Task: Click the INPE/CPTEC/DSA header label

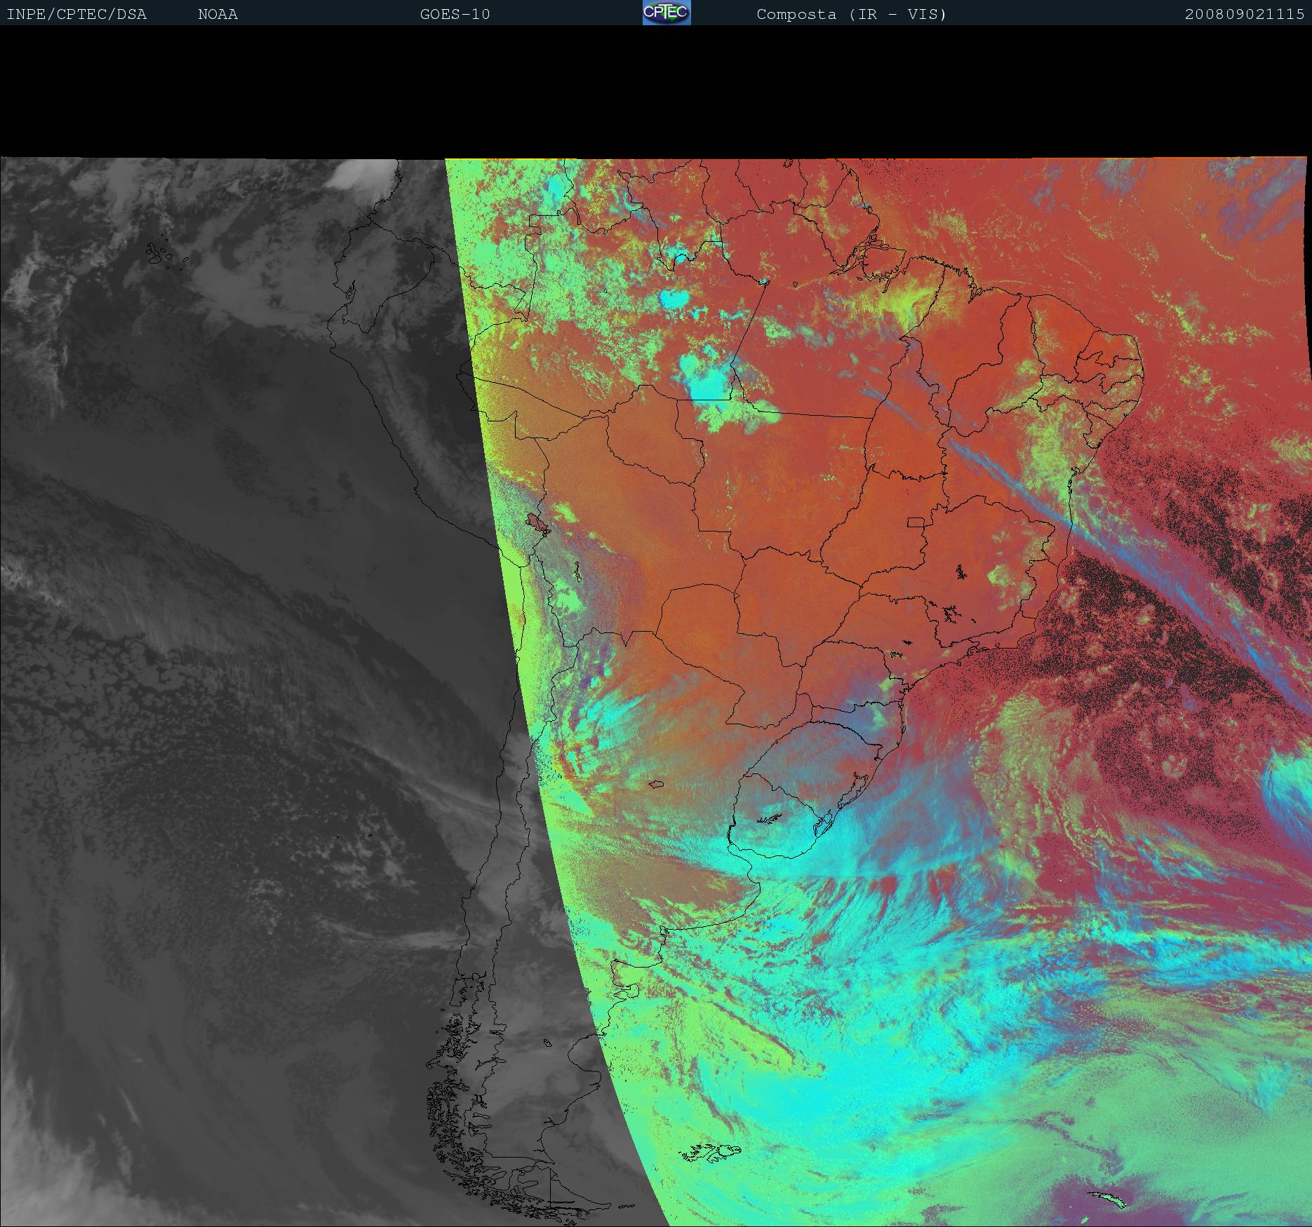Action: click(76, 14)
